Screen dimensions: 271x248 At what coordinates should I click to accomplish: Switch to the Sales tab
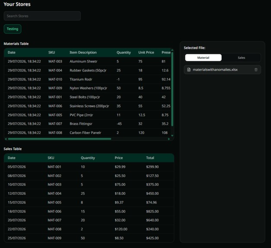tap(241, 58)
